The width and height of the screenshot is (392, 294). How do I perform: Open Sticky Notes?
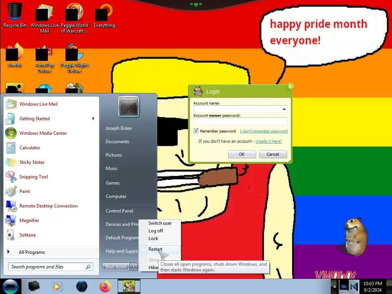point(52,162)
